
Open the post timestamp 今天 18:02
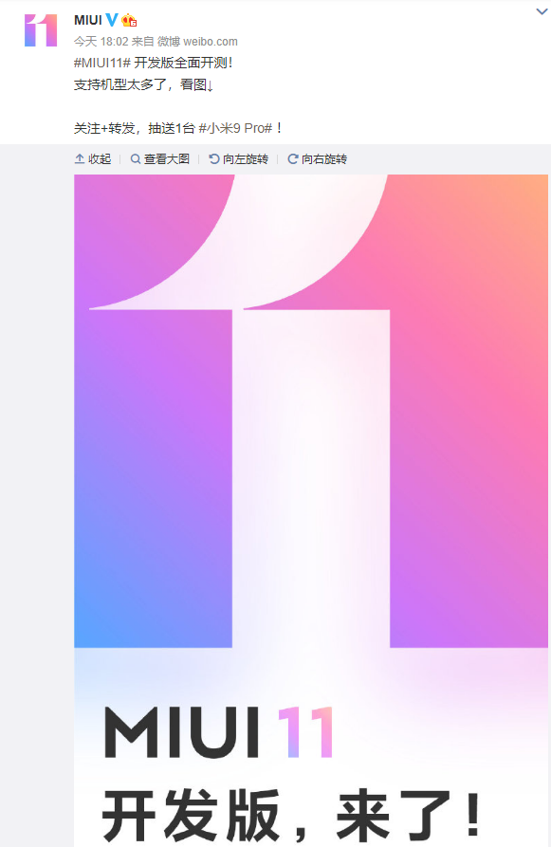click(x=101, y=42)
